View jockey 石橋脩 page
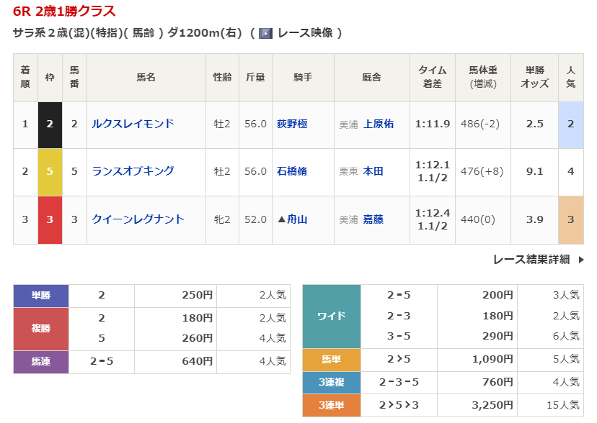 [292, 171]
